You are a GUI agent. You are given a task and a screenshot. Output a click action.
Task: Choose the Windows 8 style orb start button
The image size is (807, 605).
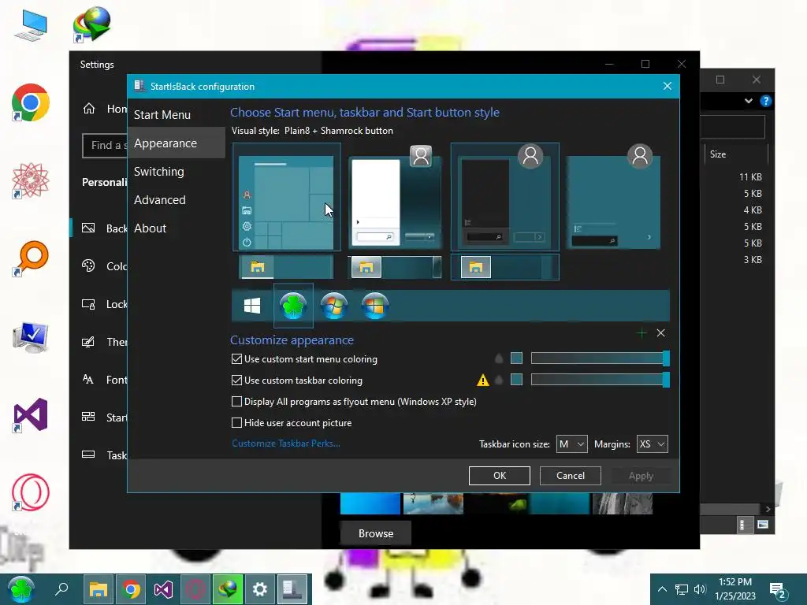pos(374,306)
